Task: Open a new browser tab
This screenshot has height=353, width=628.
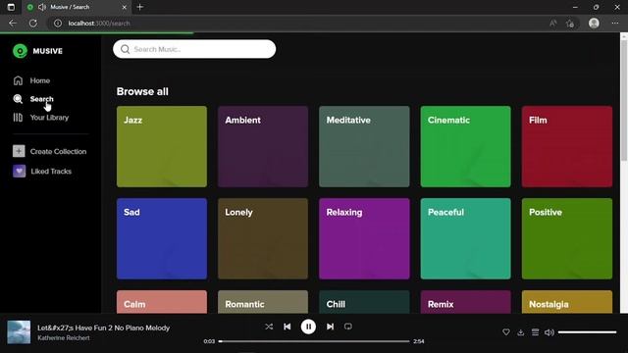Action: tap(140, 7)
